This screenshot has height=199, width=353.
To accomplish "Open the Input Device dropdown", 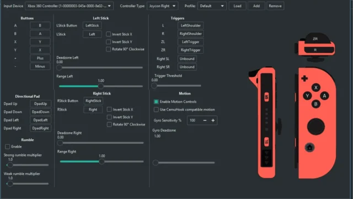I will (69, 6).
